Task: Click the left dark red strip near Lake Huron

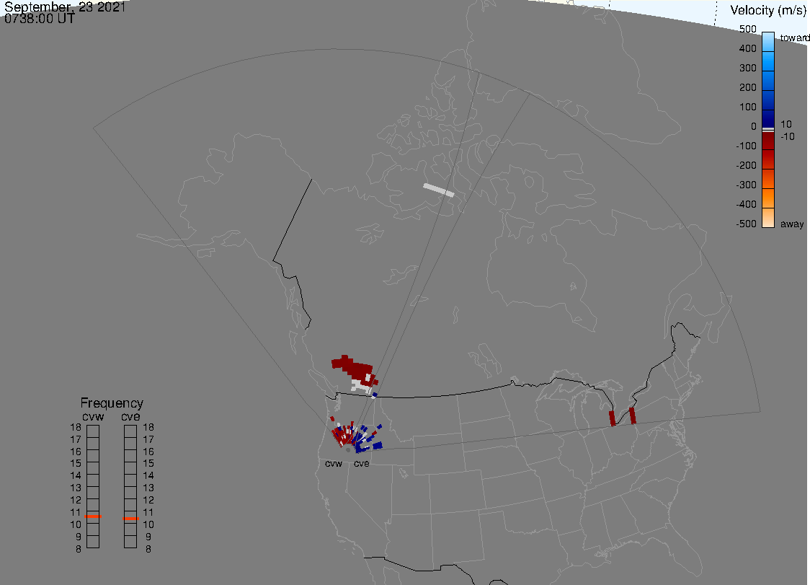Action: click(x=613, y=418)
